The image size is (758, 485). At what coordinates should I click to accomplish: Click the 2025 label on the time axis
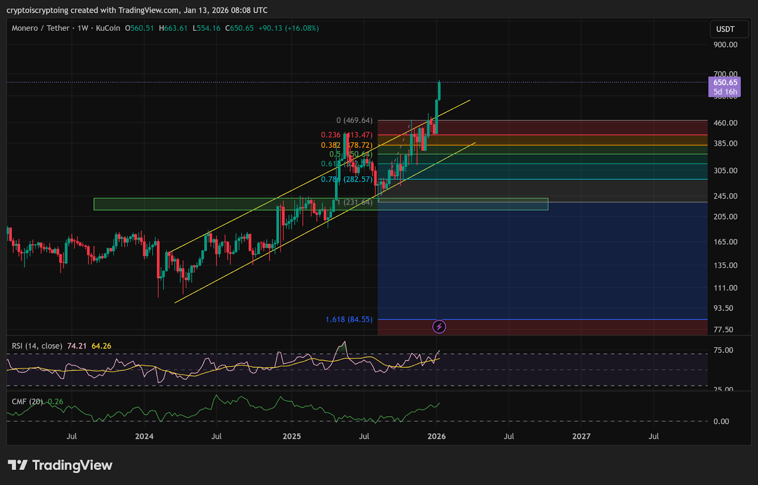[292, 436]
